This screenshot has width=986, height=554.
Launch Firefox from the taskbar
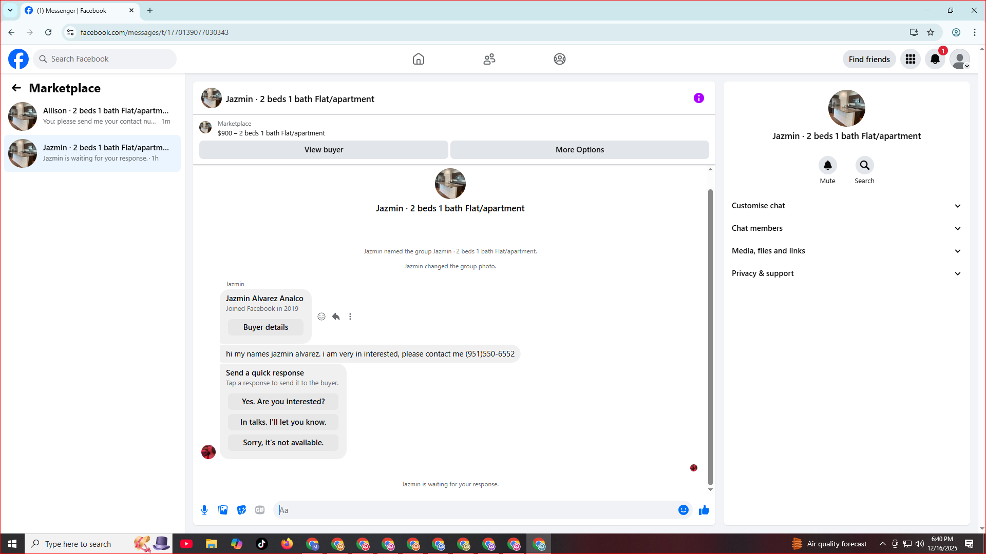click(x=287, y=544)
